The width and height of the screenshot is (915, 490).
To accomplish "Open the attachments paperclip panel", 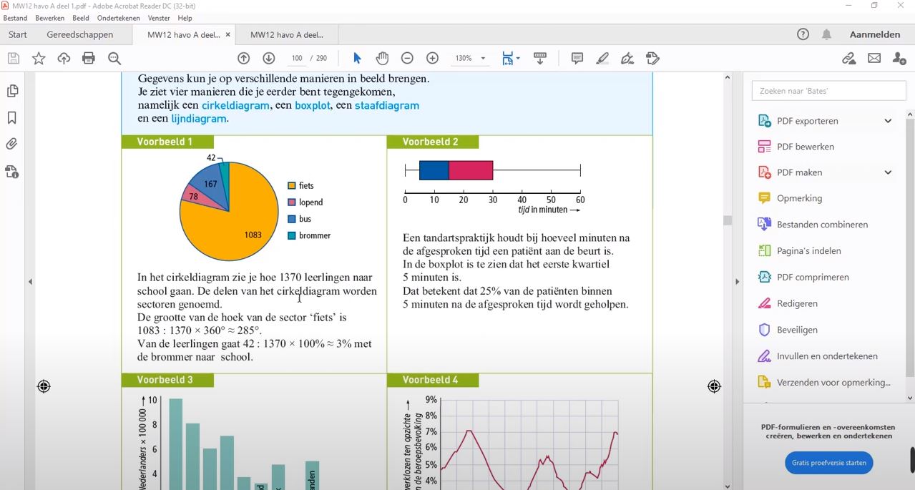I will [12, 144].
